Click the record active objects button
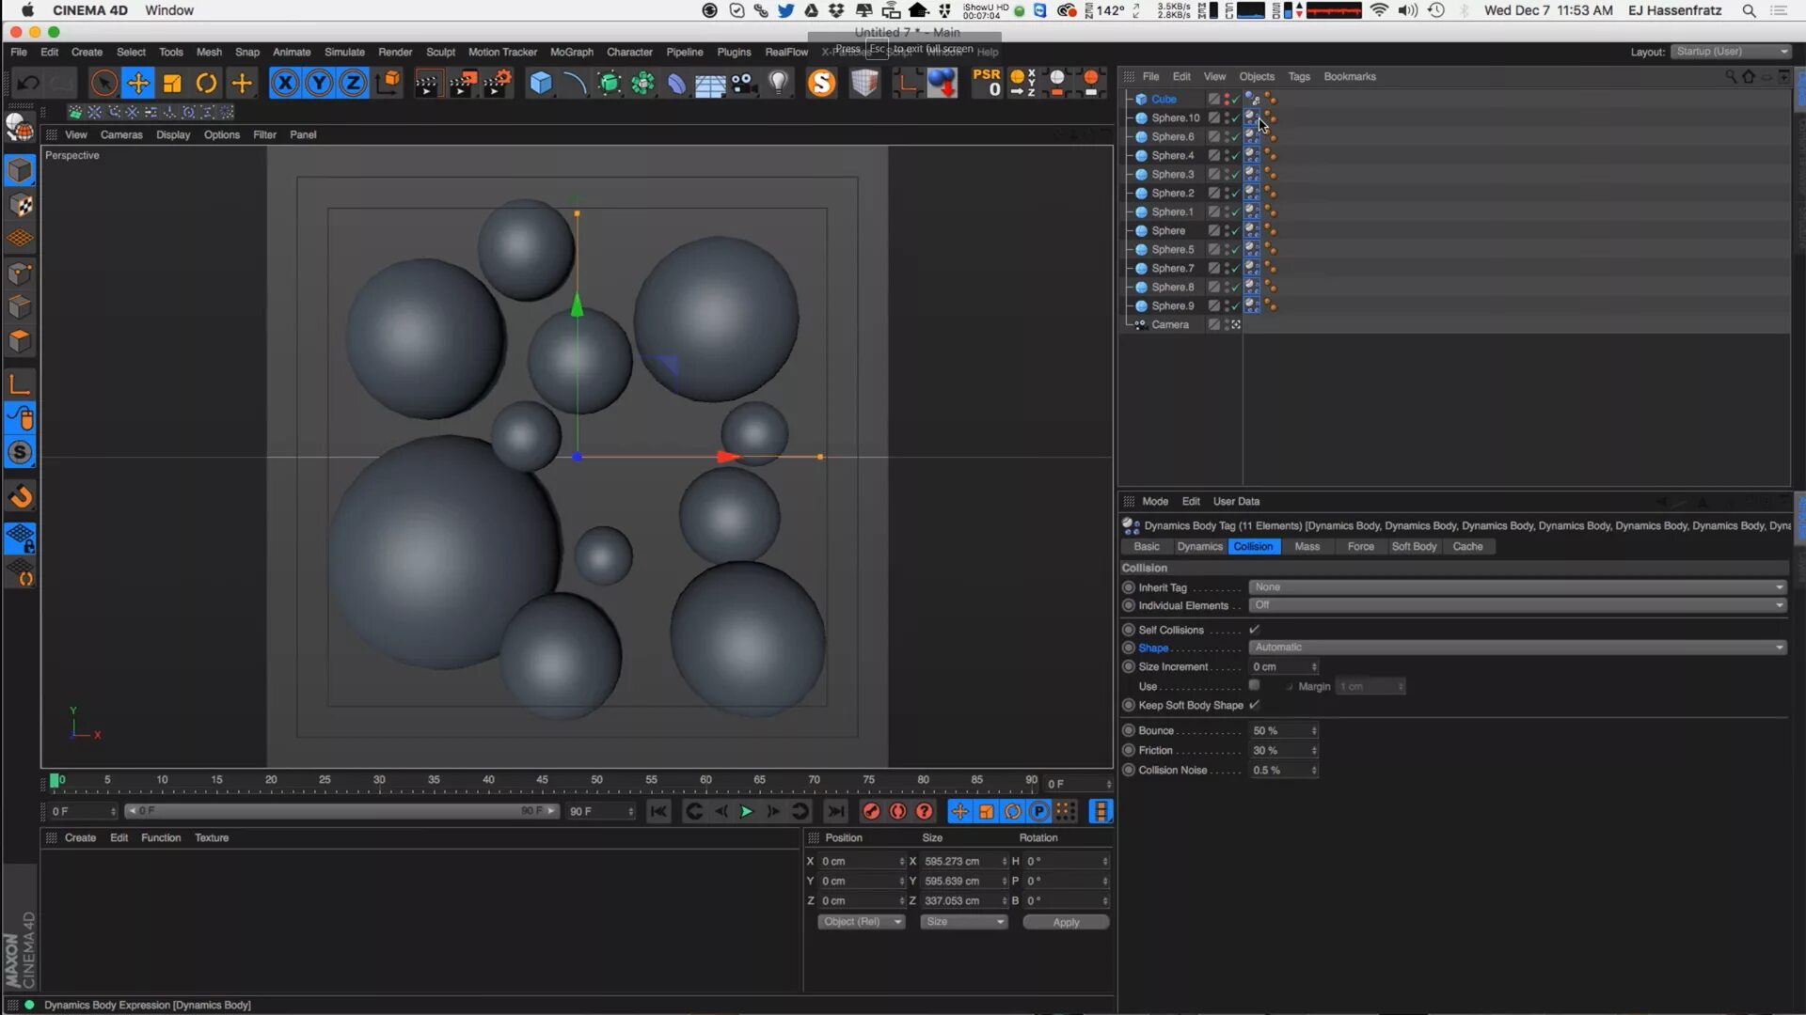Image resolution: width=1806 pixels, height=1015 pixels. coord(871,811)
